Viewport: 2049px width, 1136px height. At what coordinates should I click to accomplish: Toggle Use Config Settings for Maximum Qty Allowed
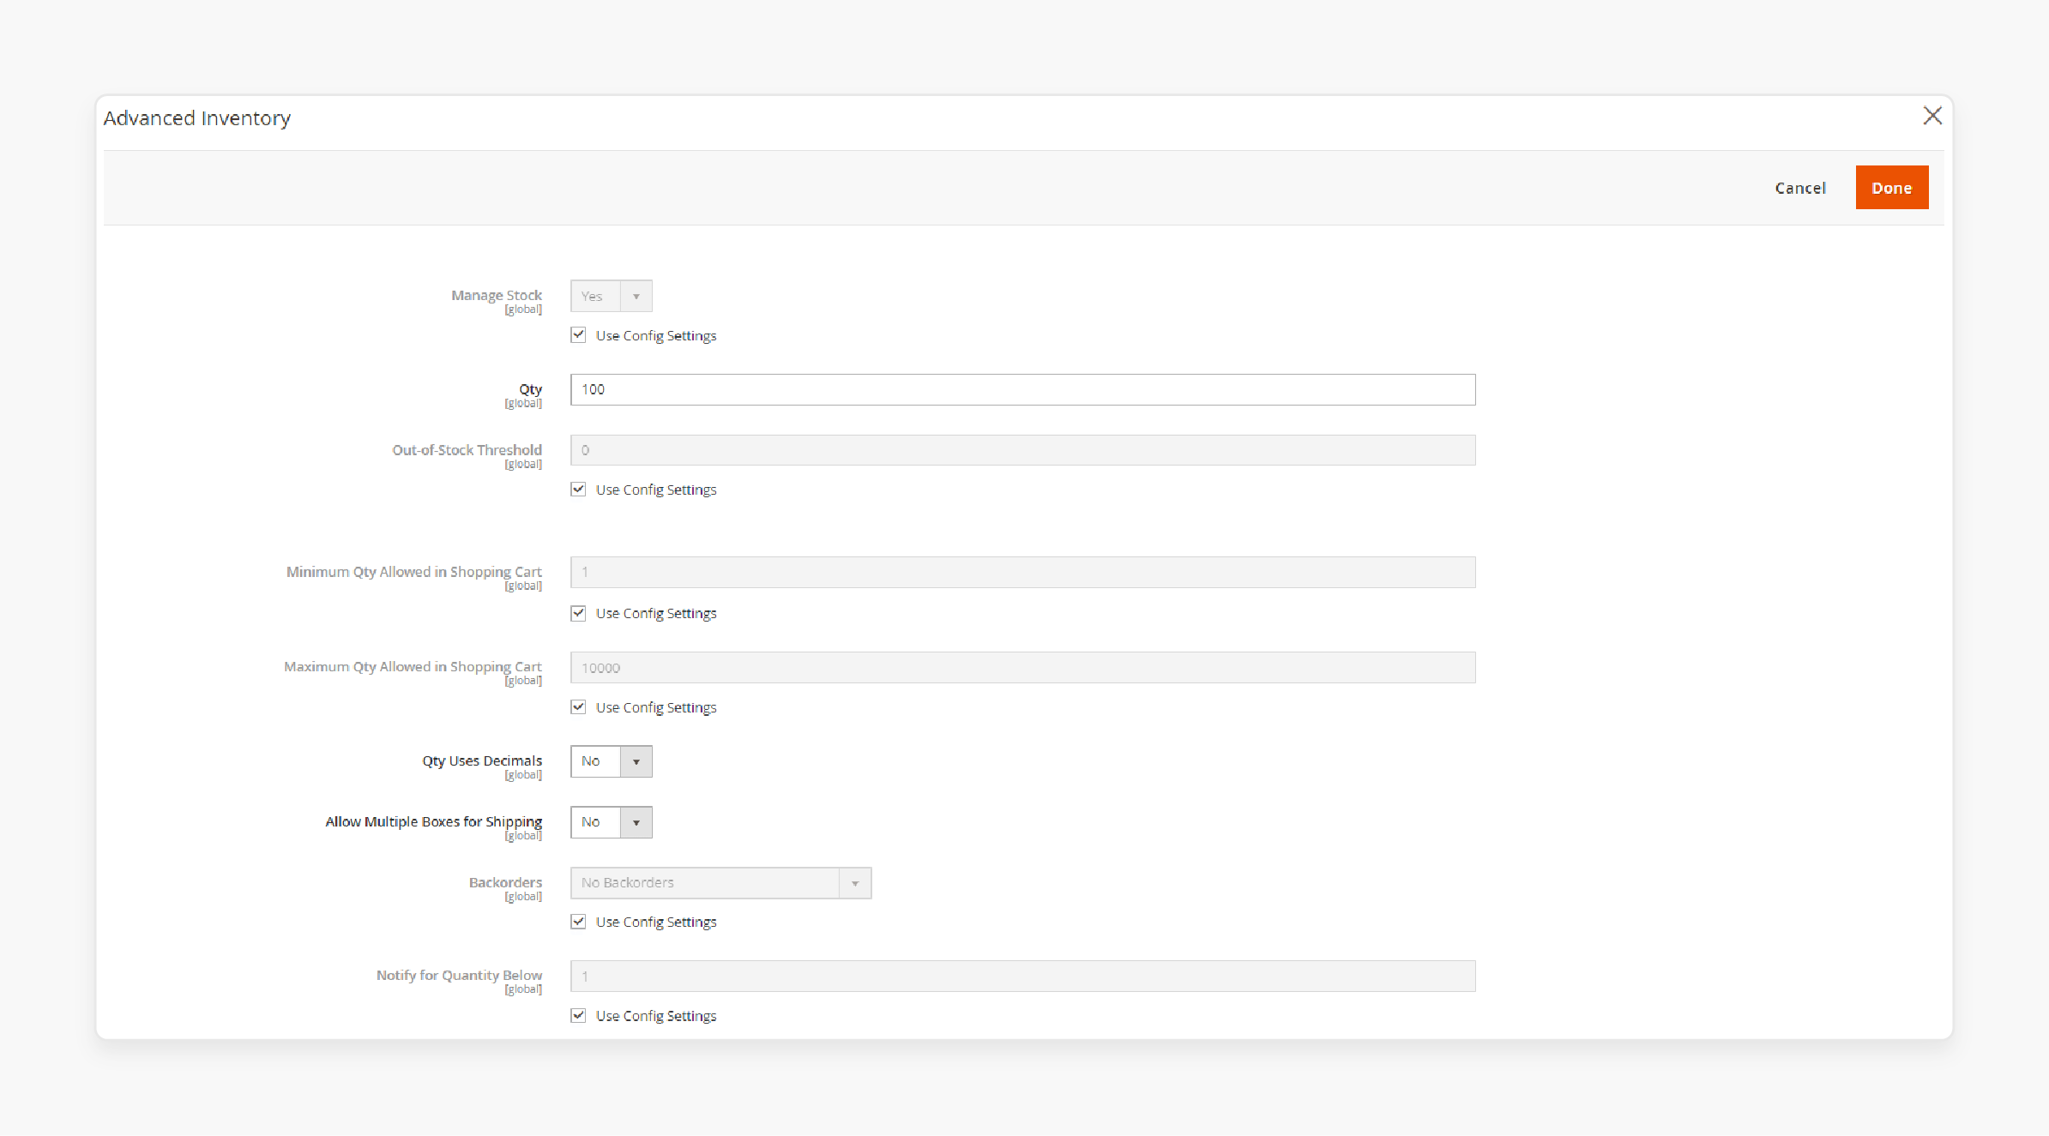tap(578, 707)
